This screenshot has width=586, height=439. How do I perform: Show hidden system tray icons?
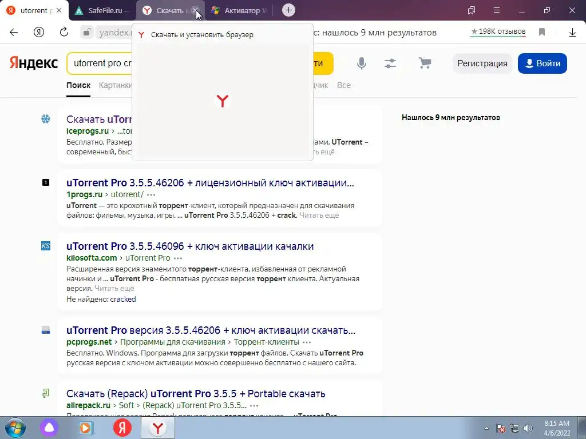click(486, 428)
